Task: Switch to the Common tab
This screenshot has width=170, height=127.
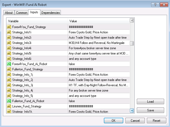Action: 22,13
